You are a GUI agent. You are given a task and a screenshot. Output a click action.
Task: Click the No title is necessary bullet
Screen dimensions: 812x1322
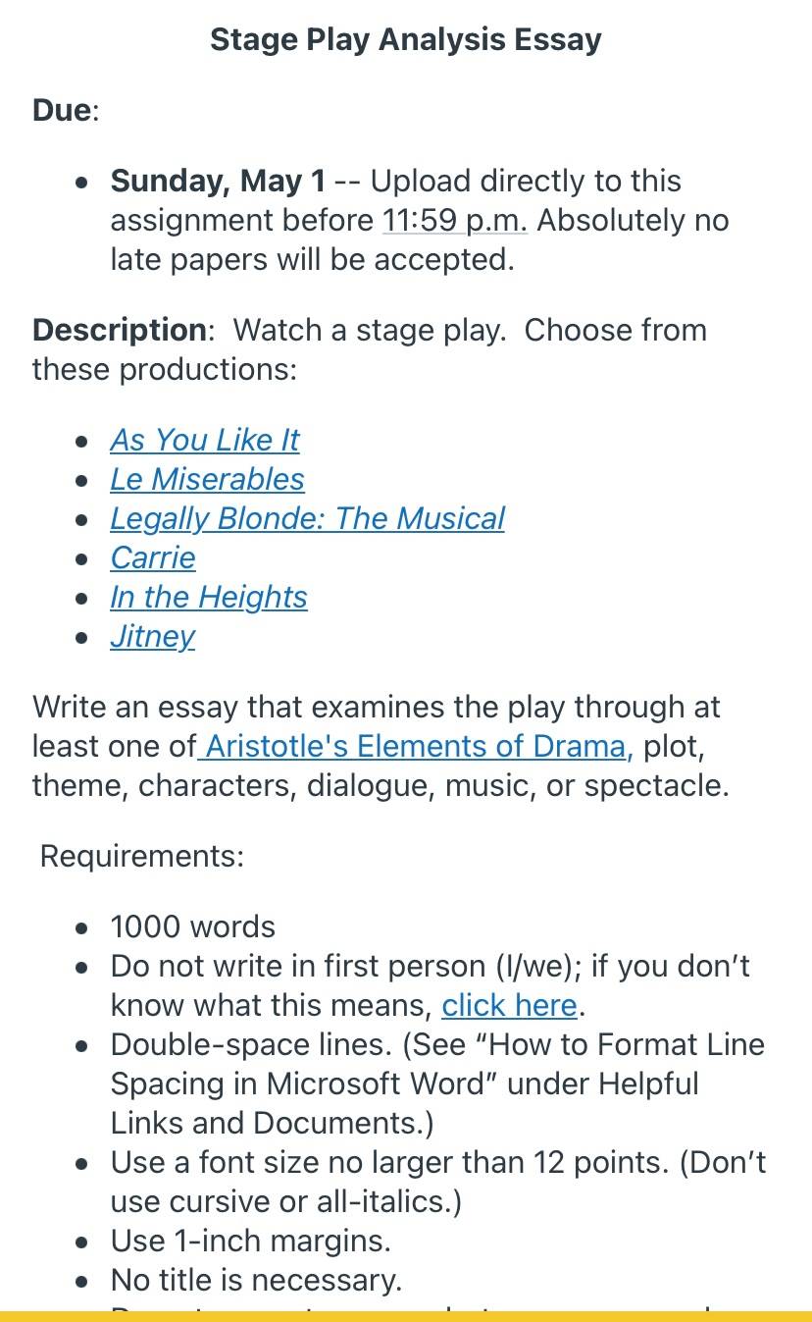[x=256, y=1280]
